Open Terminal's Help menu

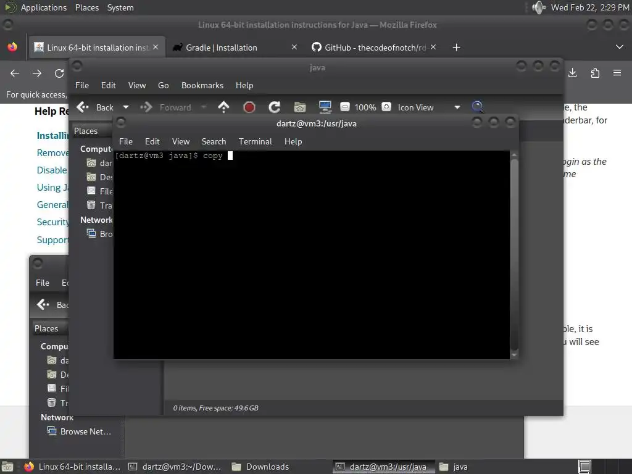[293, 141]
